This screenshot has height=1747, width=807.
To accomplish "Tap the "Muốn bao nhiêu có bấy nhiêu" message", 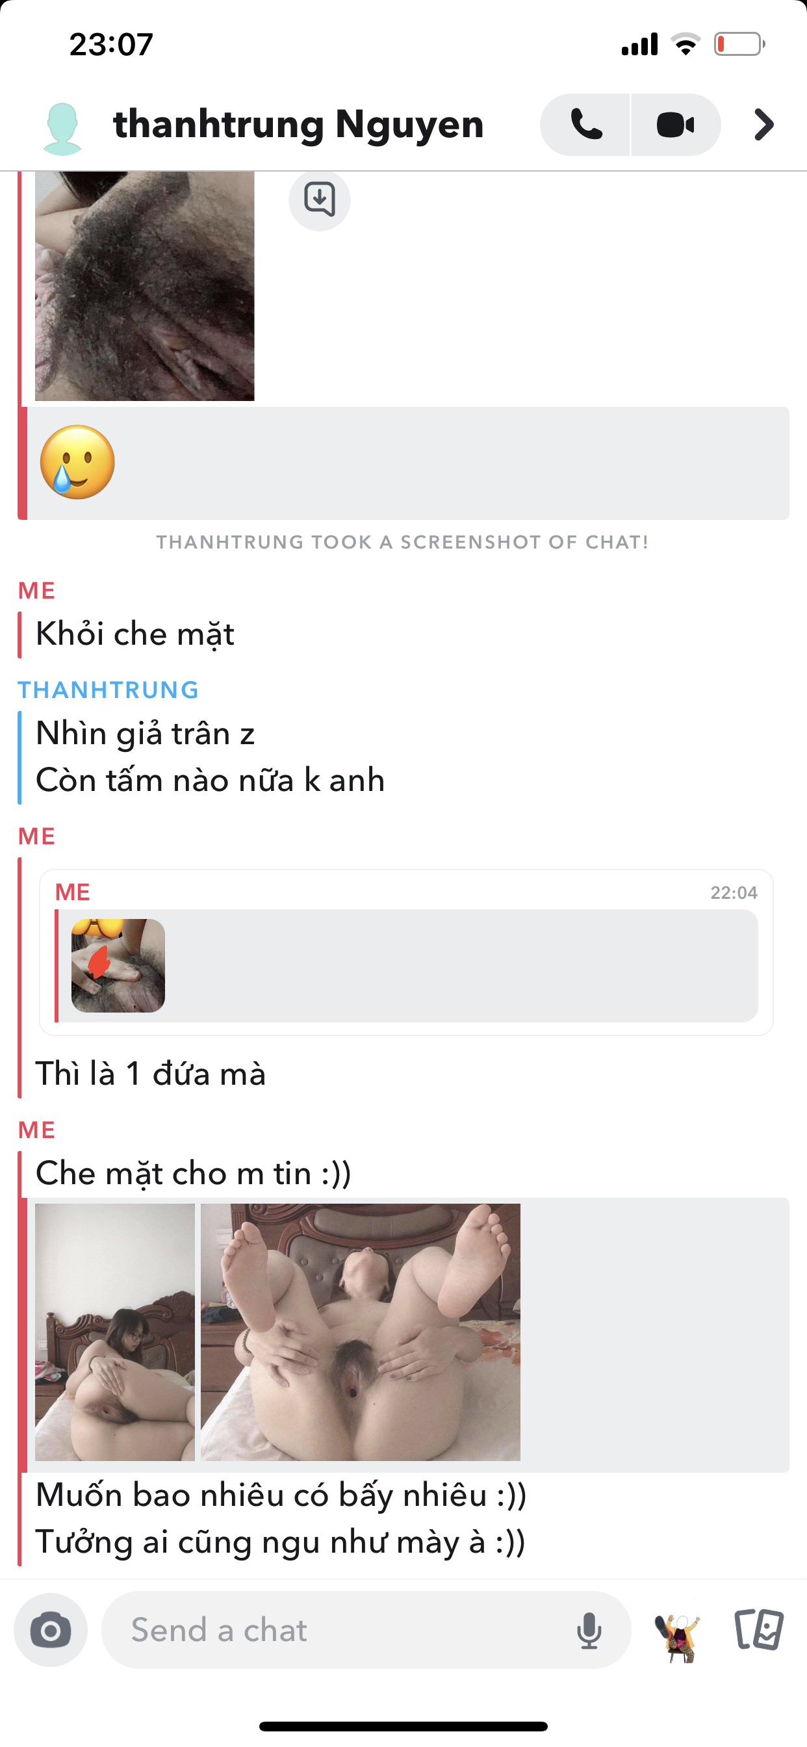I will (x=281, y=1496).
